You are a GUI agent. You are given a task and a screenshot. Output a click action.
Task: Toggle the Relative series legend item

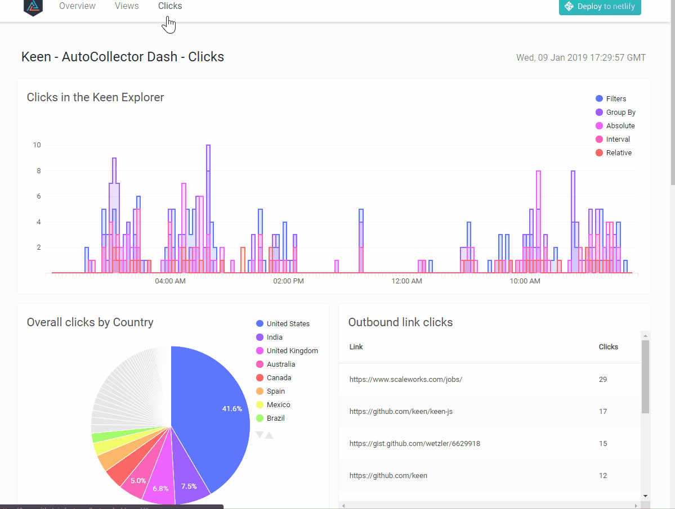(614, 152)
